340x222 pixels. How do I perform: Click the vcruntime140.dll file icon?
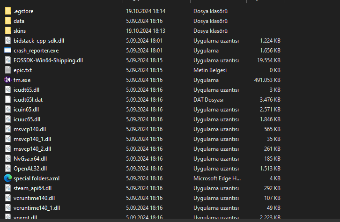tap(8, 198)
